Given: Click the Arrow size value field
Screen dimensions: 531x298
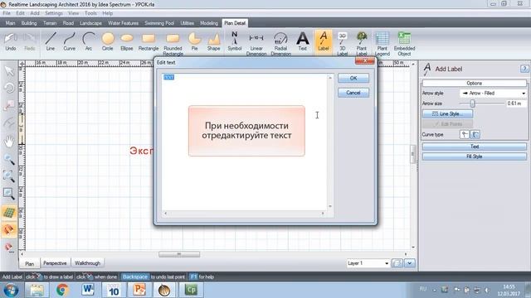Looking at the screenshot, I should (516, 103).
